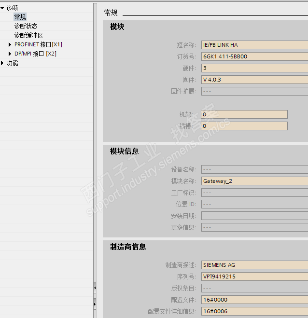Image resolution: width=308 pixels, height=318 pixels.
Task: Expand the DP/MPI 接口 [X2] node
Action: click(10, 54)
